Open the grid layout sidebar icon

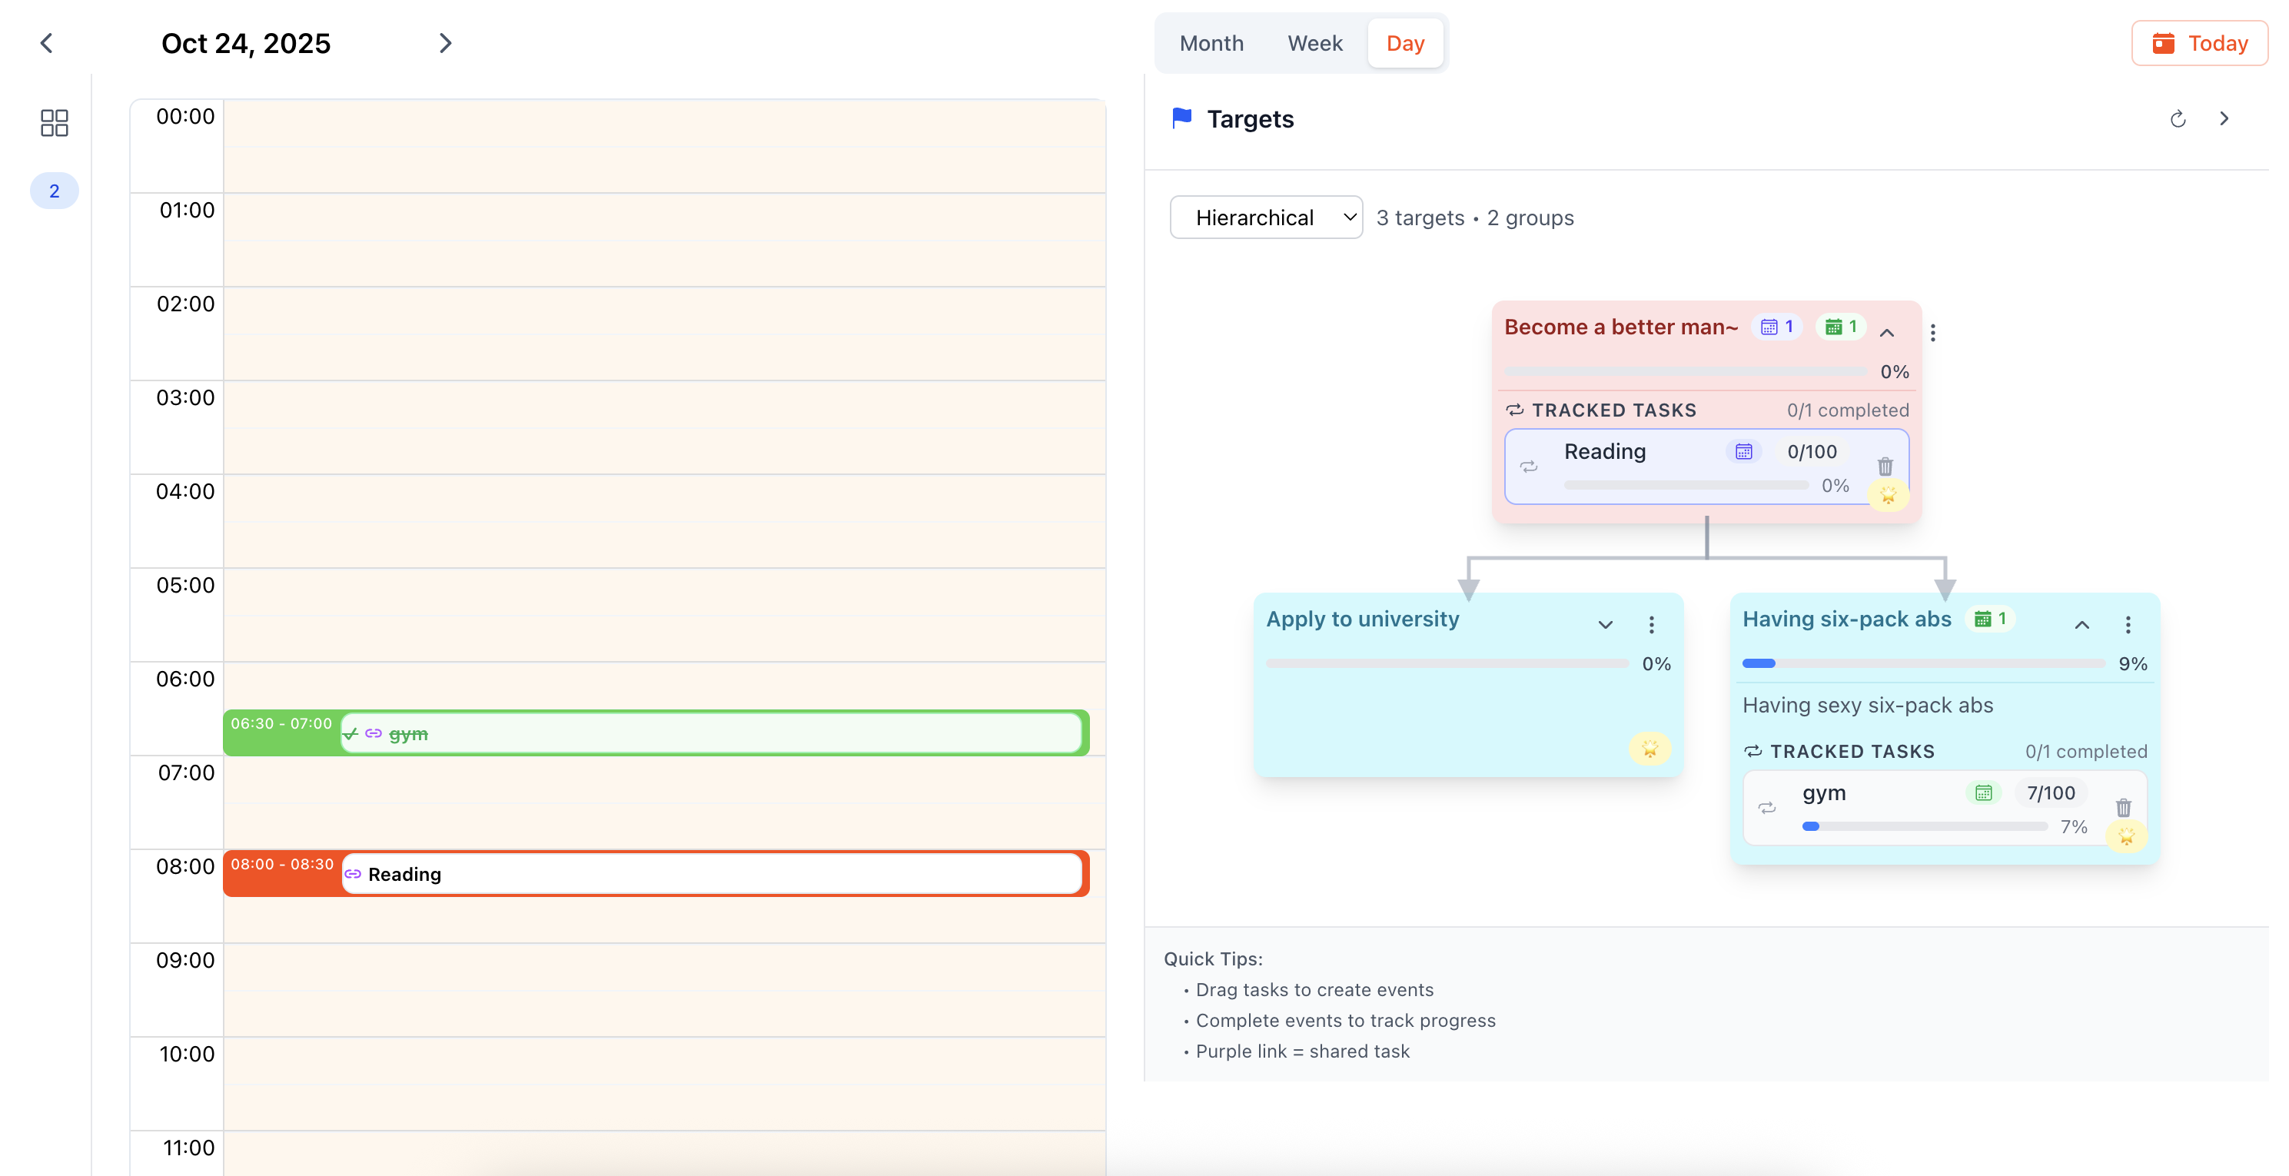(x=55, y=123)
